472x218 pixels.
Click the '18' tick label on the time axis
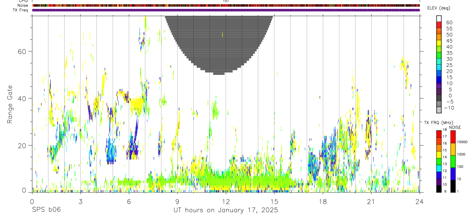[x=323, y=201]
